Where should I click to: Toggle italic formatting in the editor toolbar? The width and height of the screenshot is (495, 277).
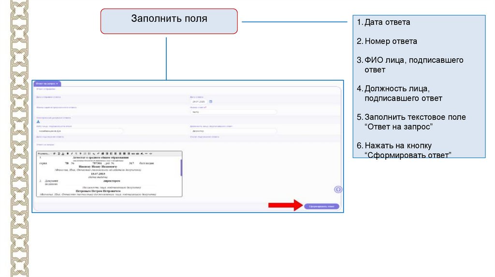[x=72, y=153]
